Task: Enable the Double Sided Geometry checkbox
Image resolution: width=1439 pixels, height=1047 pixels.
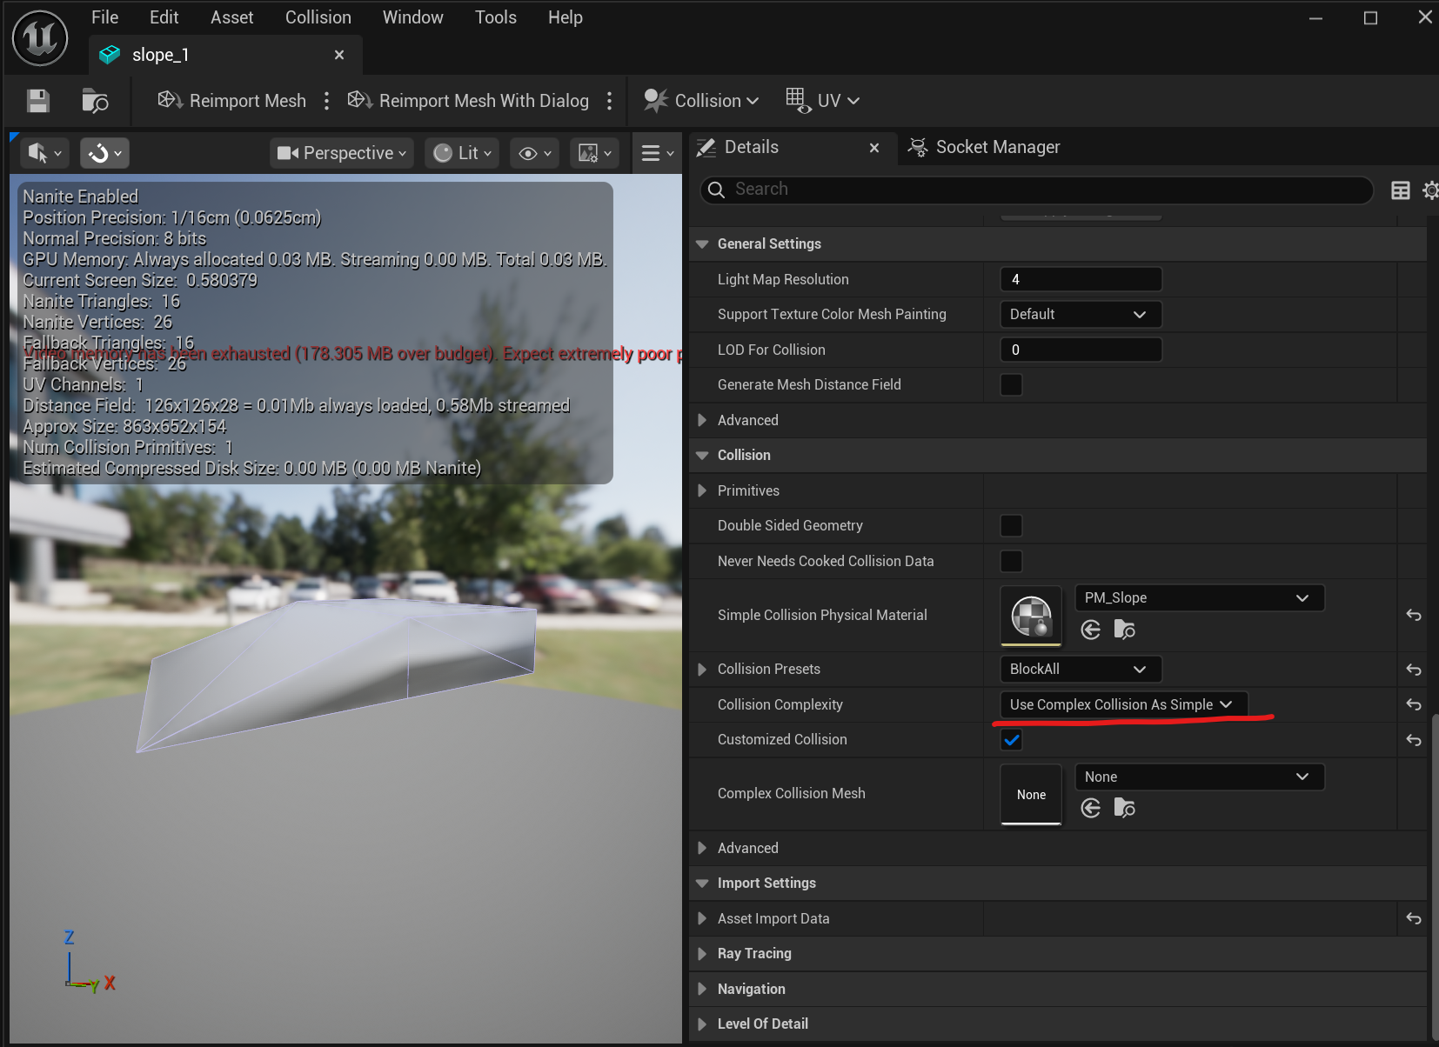Action: pyautogui.click(x=1011, y=525)
